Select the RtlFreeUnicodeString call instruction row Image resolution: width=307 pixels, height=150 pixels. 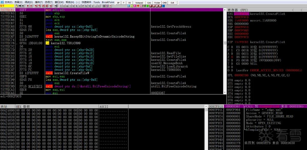(111, 86)
